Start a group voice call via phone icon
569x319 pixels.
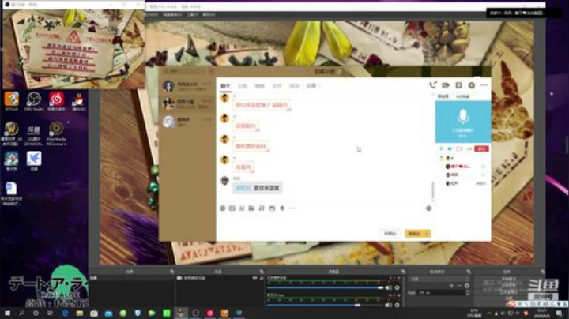point(432,85)
